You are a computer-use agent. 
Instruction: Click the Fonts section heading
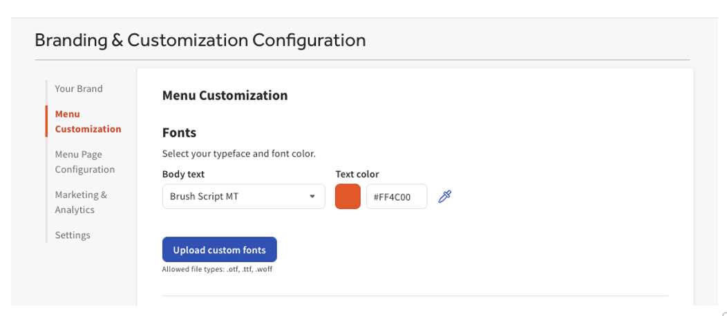click(179, 132)
